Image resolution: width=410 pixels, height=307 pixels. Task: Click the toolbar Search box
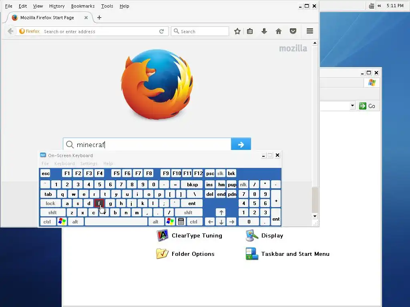pos(200,31)
